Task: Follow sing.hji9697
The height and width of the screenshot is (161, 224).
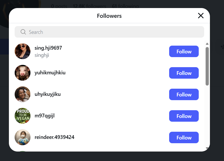Action: (x=184, y=51)
